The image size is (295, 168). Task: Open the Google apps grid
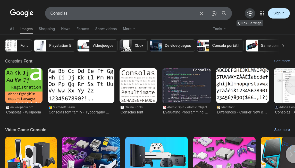262,13
